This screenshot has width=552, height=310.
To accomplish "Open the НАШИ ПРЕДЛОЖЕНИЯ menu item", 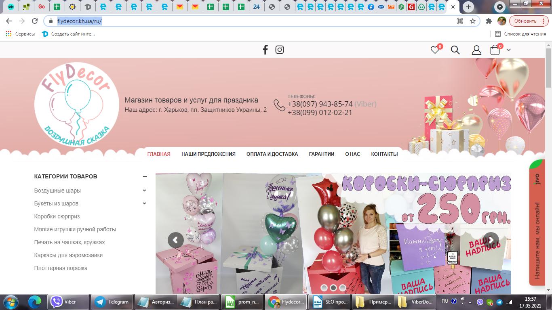I will pyautogui.click(x=209, y=154).
